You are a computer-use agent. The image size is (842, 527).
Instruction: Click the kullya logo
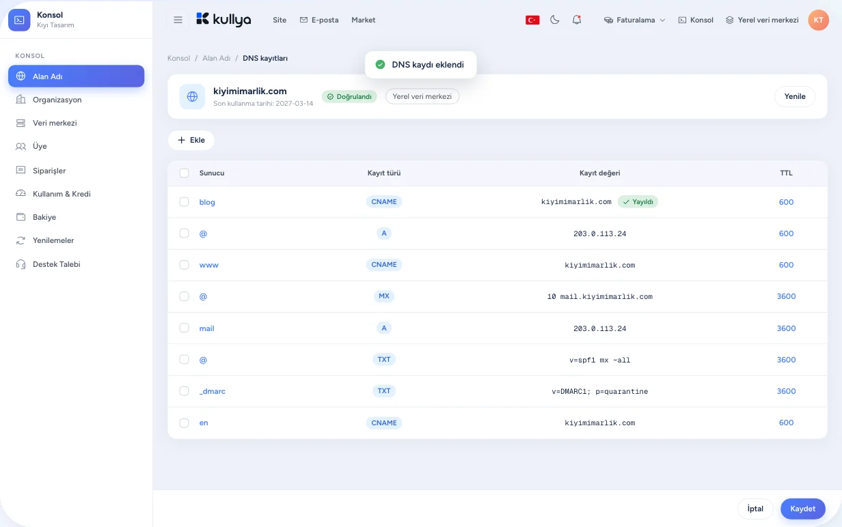pyautogui.click(x=223, y=19)
